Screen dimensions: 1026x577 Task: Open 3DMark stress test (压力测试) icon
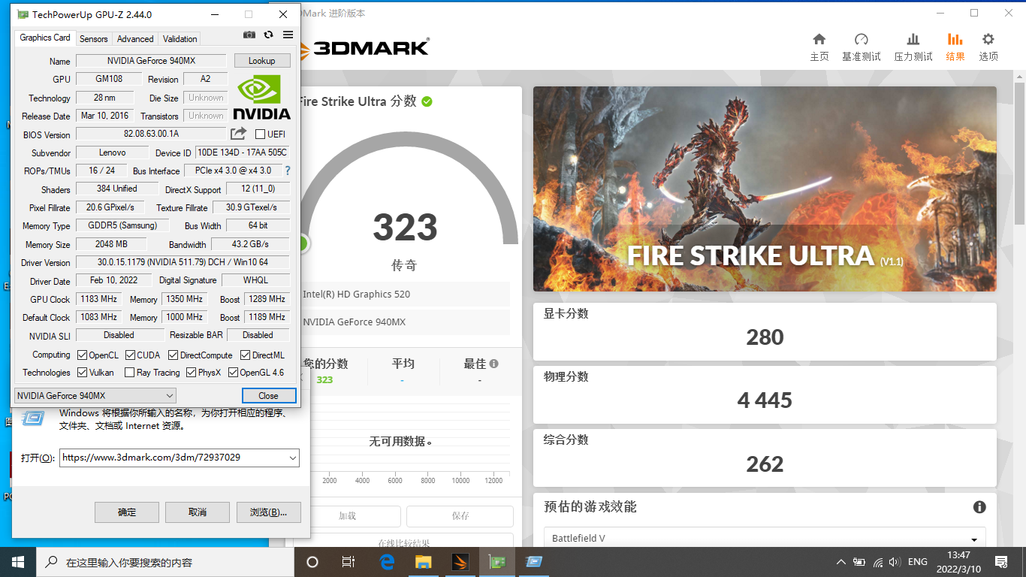pos(913,47)
